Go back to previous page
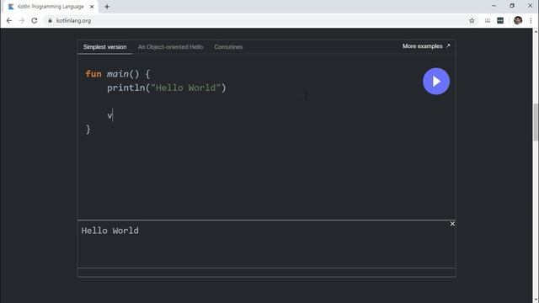The image size is (539, 303). click(x=9, y=20)
